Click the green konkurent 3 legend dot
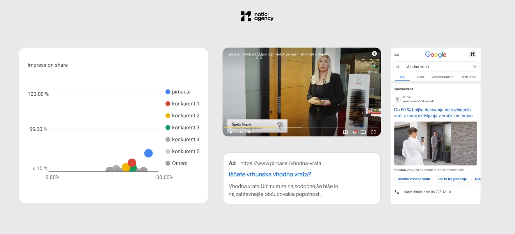Image resolution: width=515 pixels, height=234 pixels. tap(168, 127)
